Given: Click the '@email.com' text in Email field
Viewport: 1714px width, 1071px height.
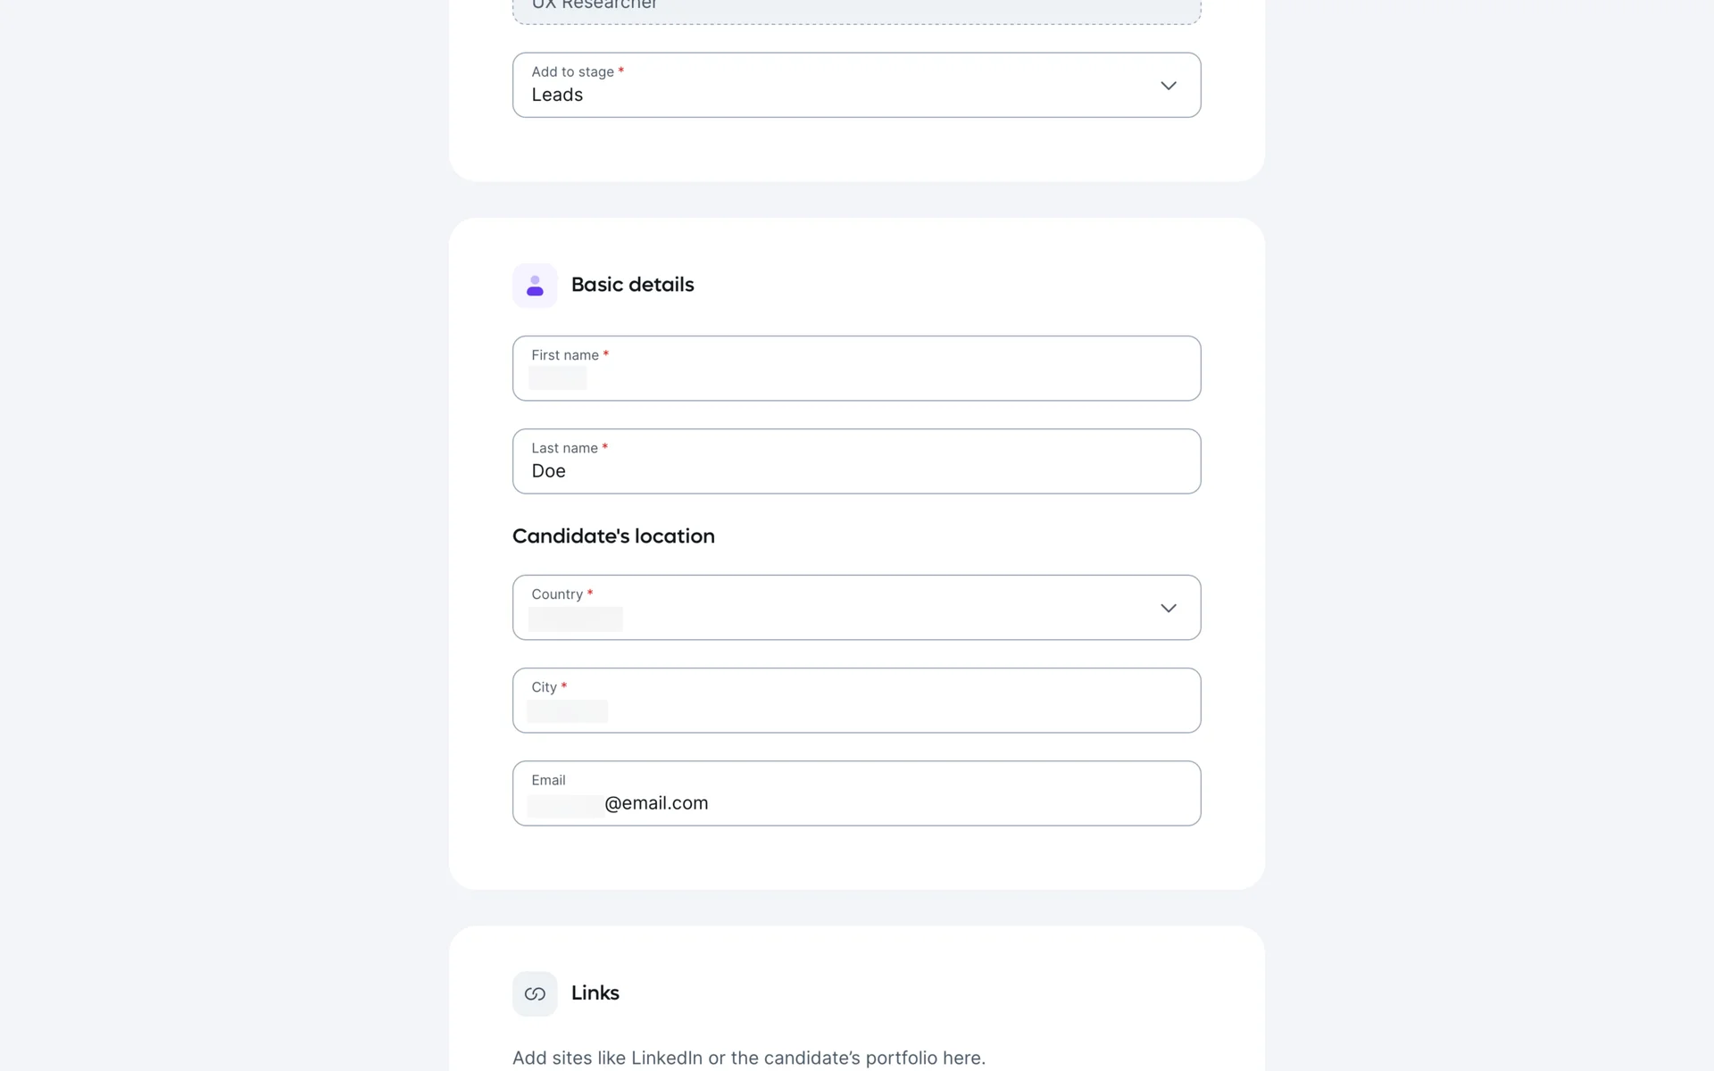Looking at the screenshot, I should [656, 803].
